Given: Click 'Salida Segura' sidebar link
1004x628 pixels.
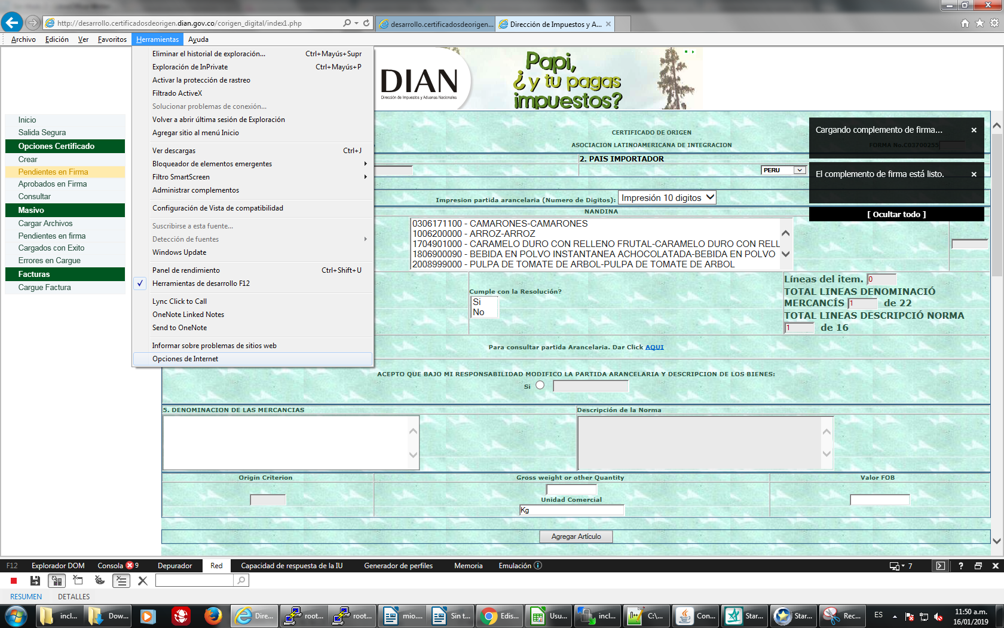Looking at the screenshot, I should coord(42,133).
